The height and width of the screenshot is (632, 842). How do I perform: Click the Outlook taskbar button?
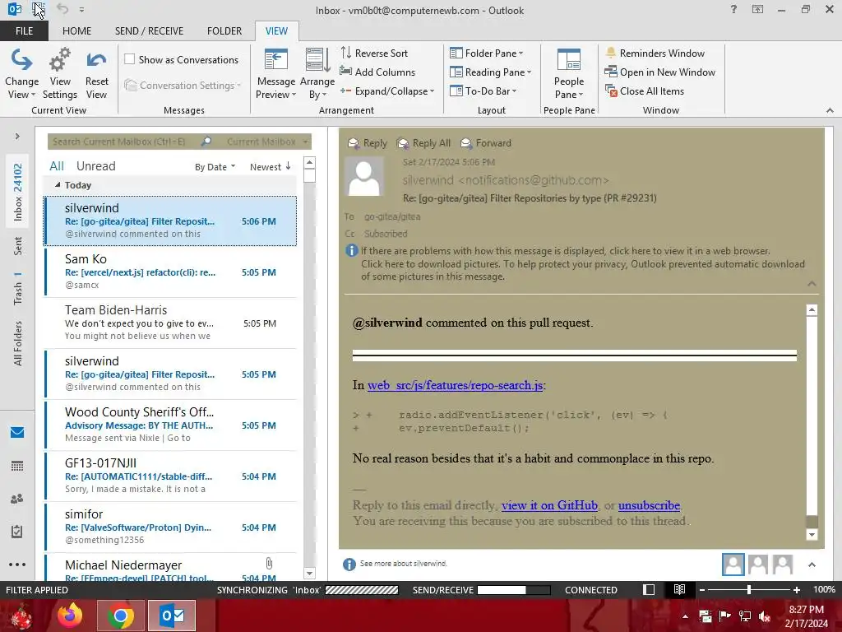[172, 616]
